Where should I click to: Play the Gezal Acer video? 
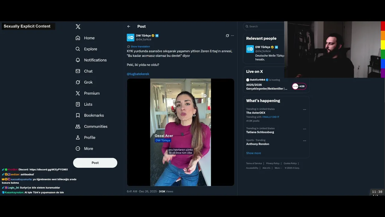pyautogui.click(x=180, y=132)
